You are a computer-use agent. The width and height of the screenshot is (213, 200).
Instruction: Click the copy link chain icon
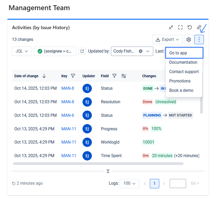tap(199, 27)
